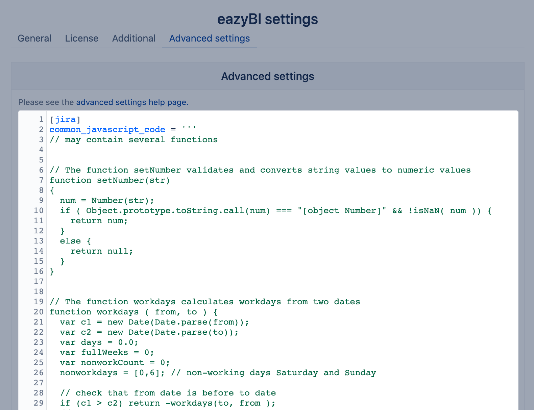Click the 'return null;' statement
Viewport: 534px width, 410px height.
[x=101, y=251]
